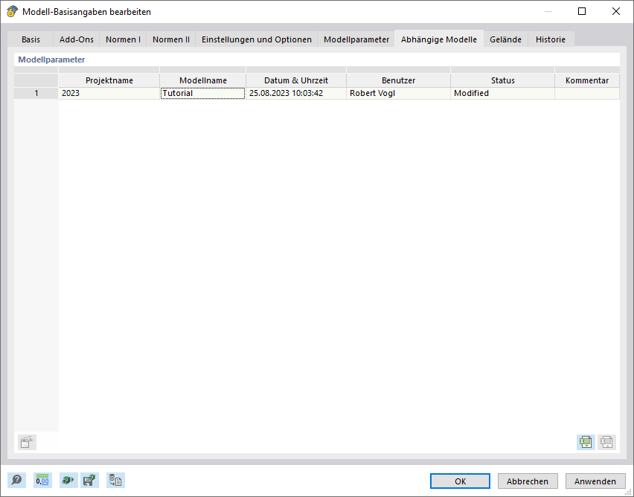The image size is (634, 497).
Task: Click the green arrow load-default icon
Action: [68, 480]
